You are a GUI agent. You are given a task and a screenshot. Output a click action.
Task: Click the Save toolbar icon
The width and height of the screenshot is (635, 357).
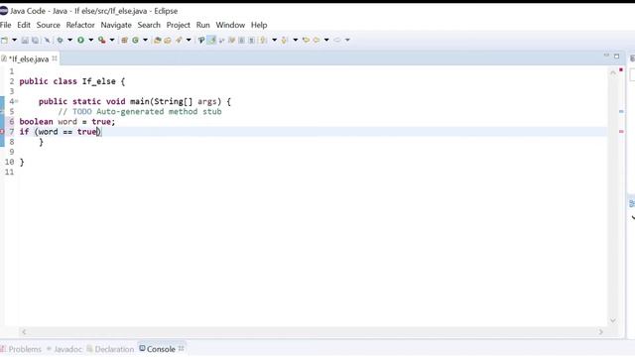25,40
